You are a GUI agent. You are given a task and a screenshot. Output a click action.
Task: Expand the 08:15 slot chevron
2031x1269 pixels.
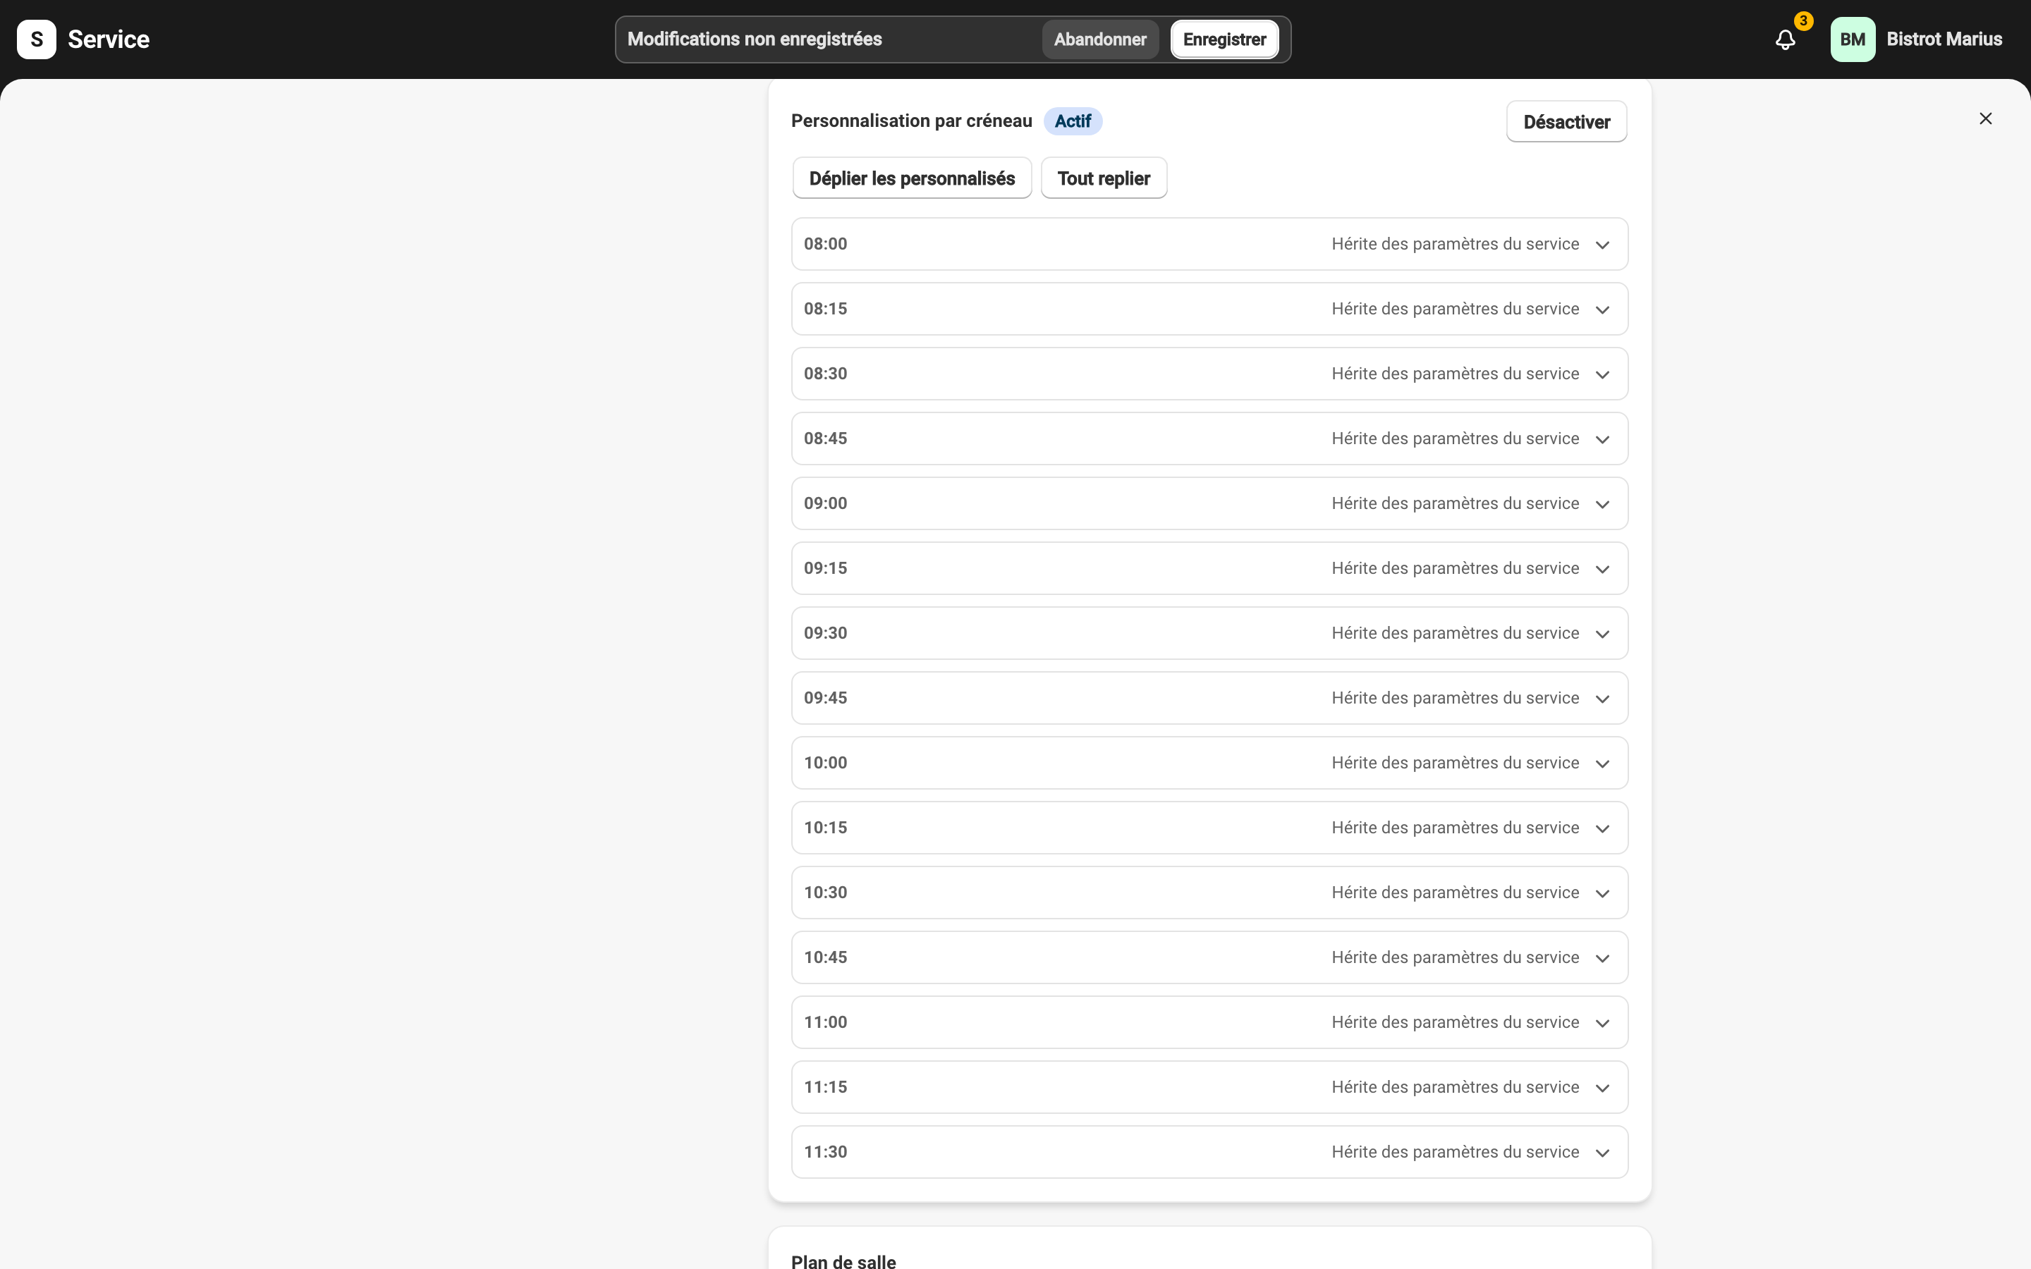pos(1602,309)
